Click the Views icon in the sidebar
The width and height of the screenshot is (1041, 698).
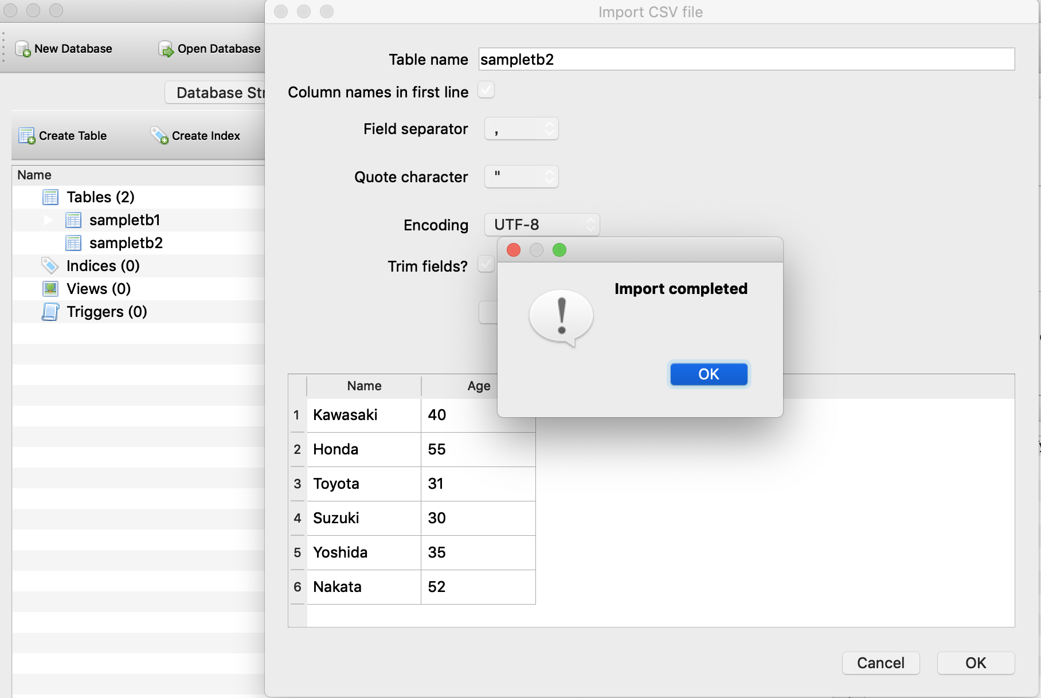coord(50,288)
